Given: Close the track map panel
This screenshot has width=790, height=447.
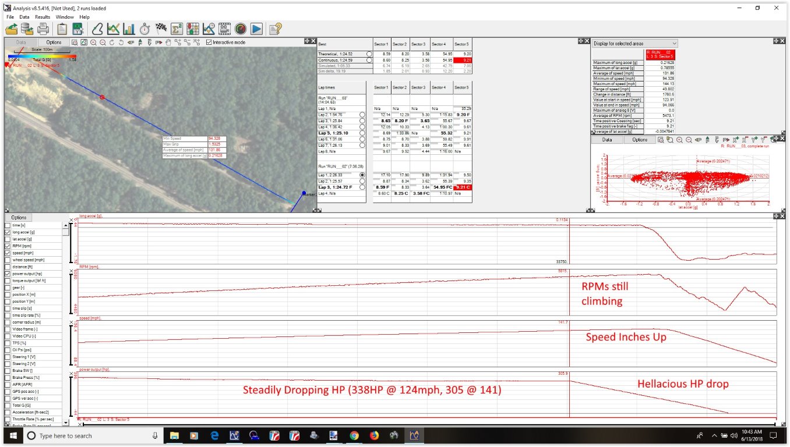Looking at the screenshot, I should (313, 41).
